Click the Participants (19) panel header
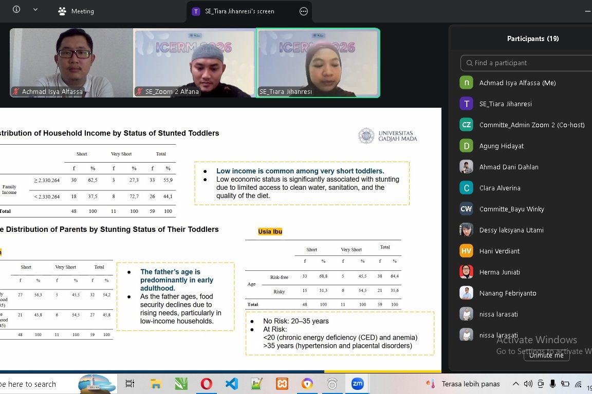The image size is (592, 394). [x=533, y=38]
